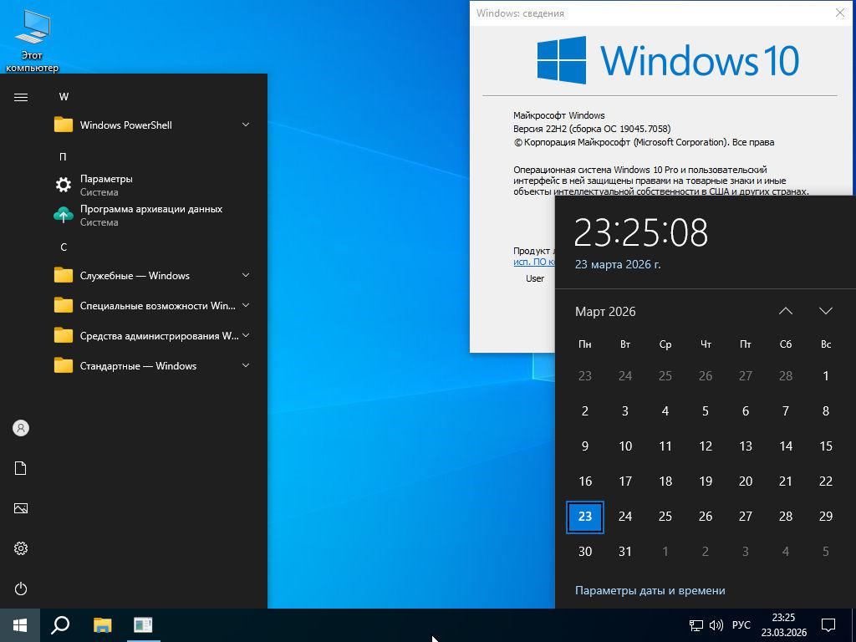Click the volume speaker tray icon
Viewport: 856px width, 642px height.
coord(716,624)
